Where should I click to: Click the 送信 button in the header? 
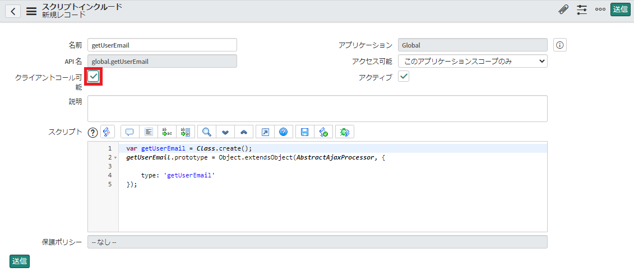point(620,10)
